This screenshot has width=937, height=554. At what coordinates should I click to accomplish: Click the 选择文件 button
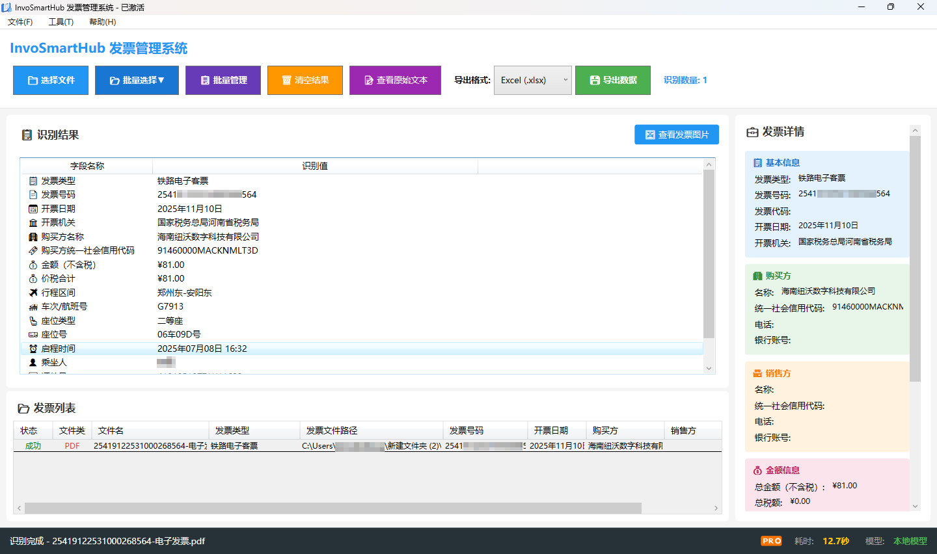click(50, 80)
